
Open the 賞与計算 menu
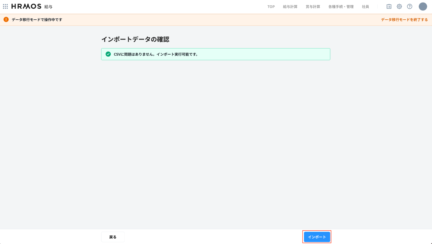(313, 7)
